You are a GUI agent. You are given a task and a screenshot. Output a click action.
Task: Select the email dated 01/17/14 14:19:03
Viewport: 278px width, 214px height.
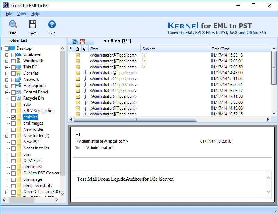tap(169, 108)
